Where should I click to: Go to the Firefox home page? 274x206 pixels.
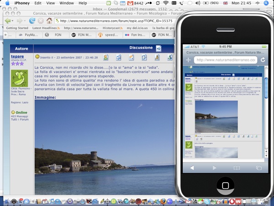(x=49, y=21)
